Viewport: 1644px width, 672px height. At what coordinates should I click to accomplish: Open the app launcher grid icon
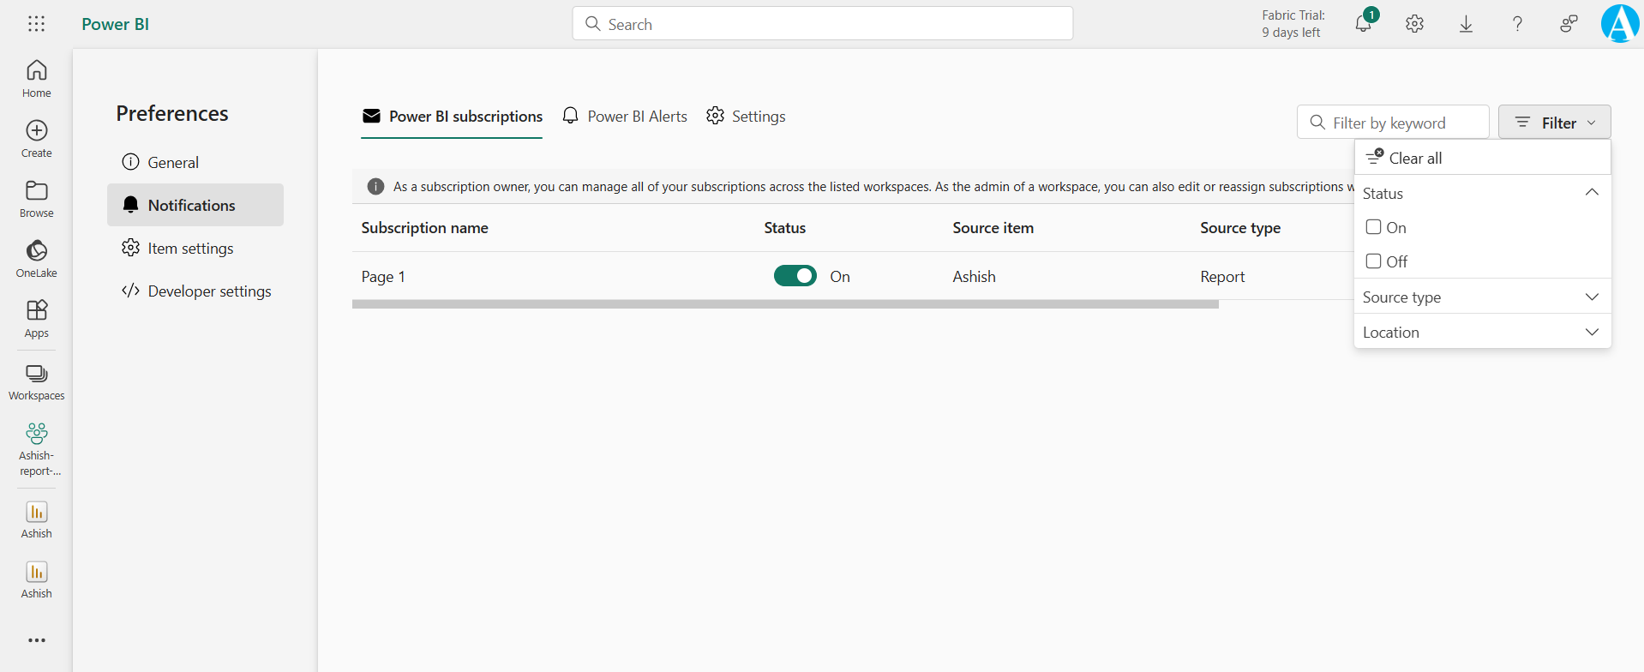tap(36, 24)
